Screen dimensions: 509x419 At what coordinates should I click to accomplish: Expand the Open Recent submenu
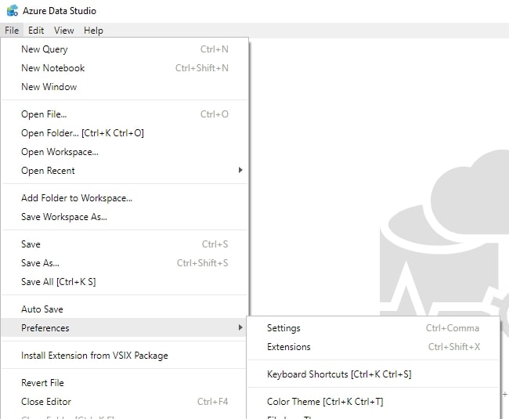pyautogui.click(x=125, y=171)
